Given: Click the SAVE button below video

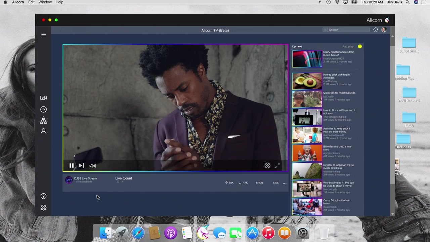Looking at the screenshot, I should [x=275, y=183].
